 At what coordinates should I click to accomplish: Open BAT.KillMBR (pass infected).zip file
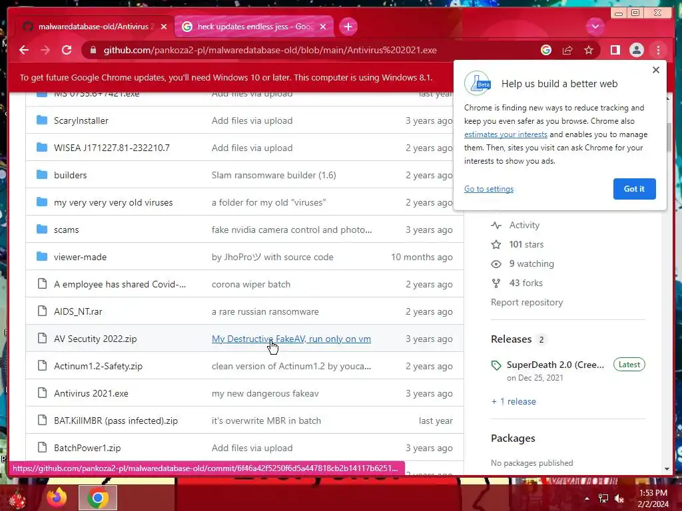pos(116,421)
